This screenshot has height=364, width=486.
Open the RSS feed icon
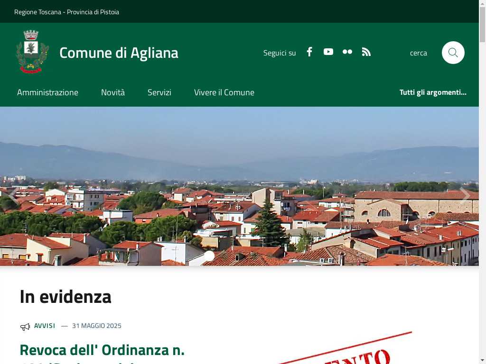coord(366,52)
